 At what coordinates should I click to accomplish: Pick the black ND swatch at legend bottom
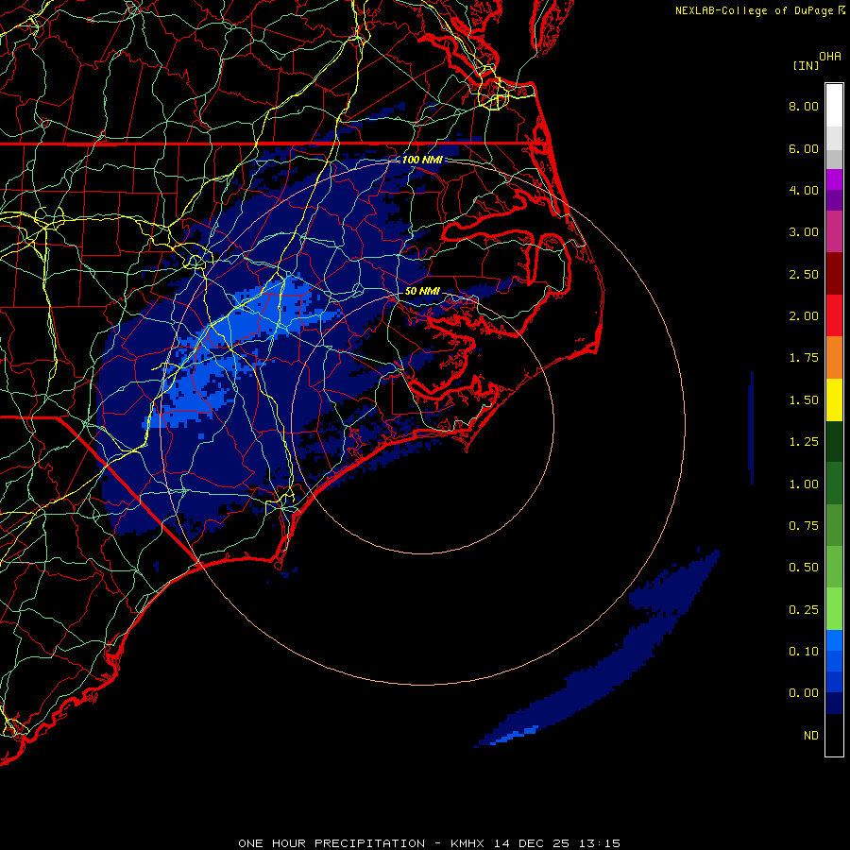click(x=834, y=735)
